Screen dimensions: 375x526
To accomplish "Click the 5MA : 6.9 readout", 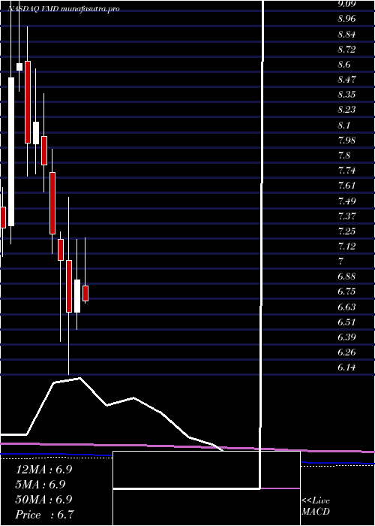I will (x=40, y=485).
